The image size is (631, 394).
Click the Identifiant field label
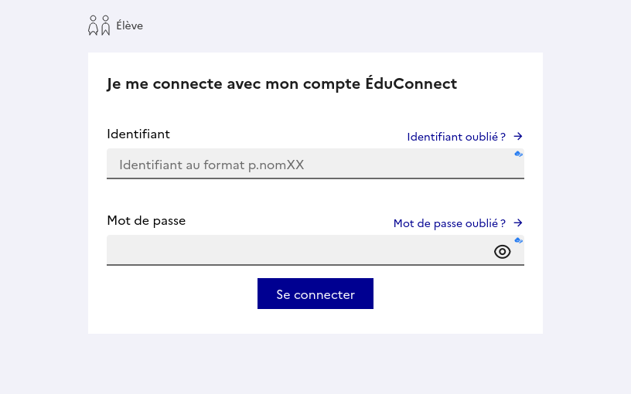tap(138, 134)
